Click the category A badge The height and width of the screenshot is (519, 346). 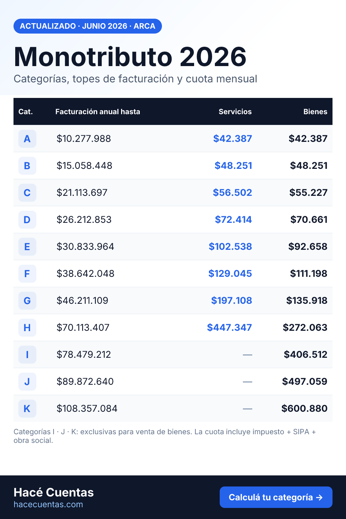coord(27,139)
